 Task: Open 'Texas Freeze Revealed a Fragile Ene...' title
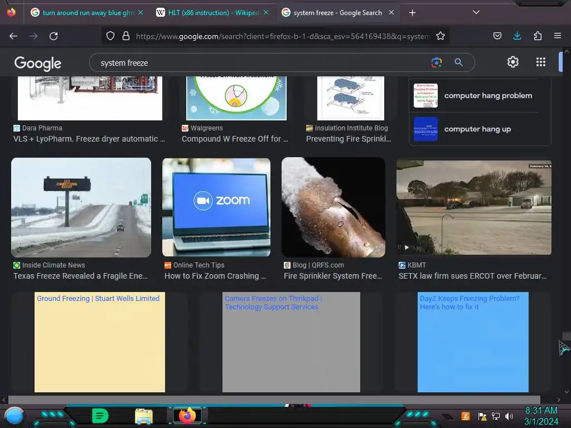point(80,276)
